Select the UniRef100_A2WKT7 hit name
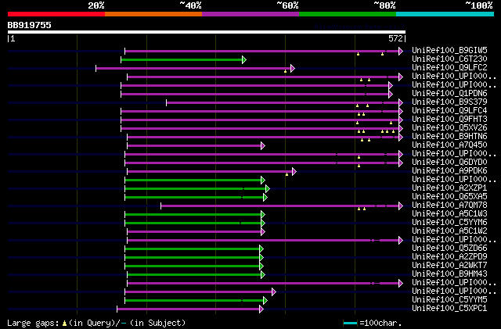The image size is (501, 329). 449,266
